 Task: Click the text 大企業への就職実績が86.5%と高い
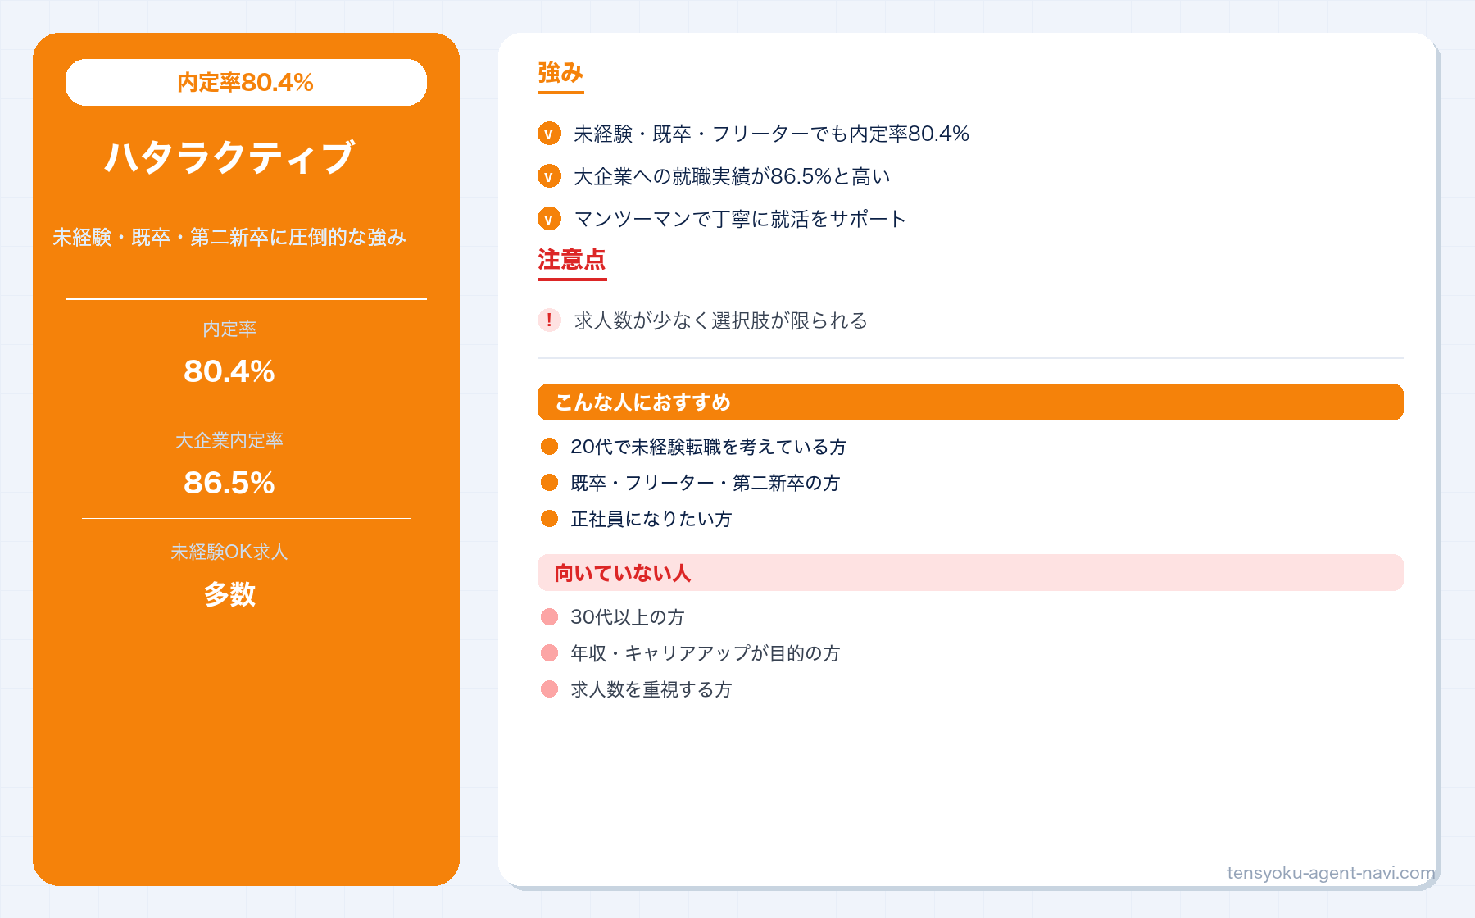732,176
